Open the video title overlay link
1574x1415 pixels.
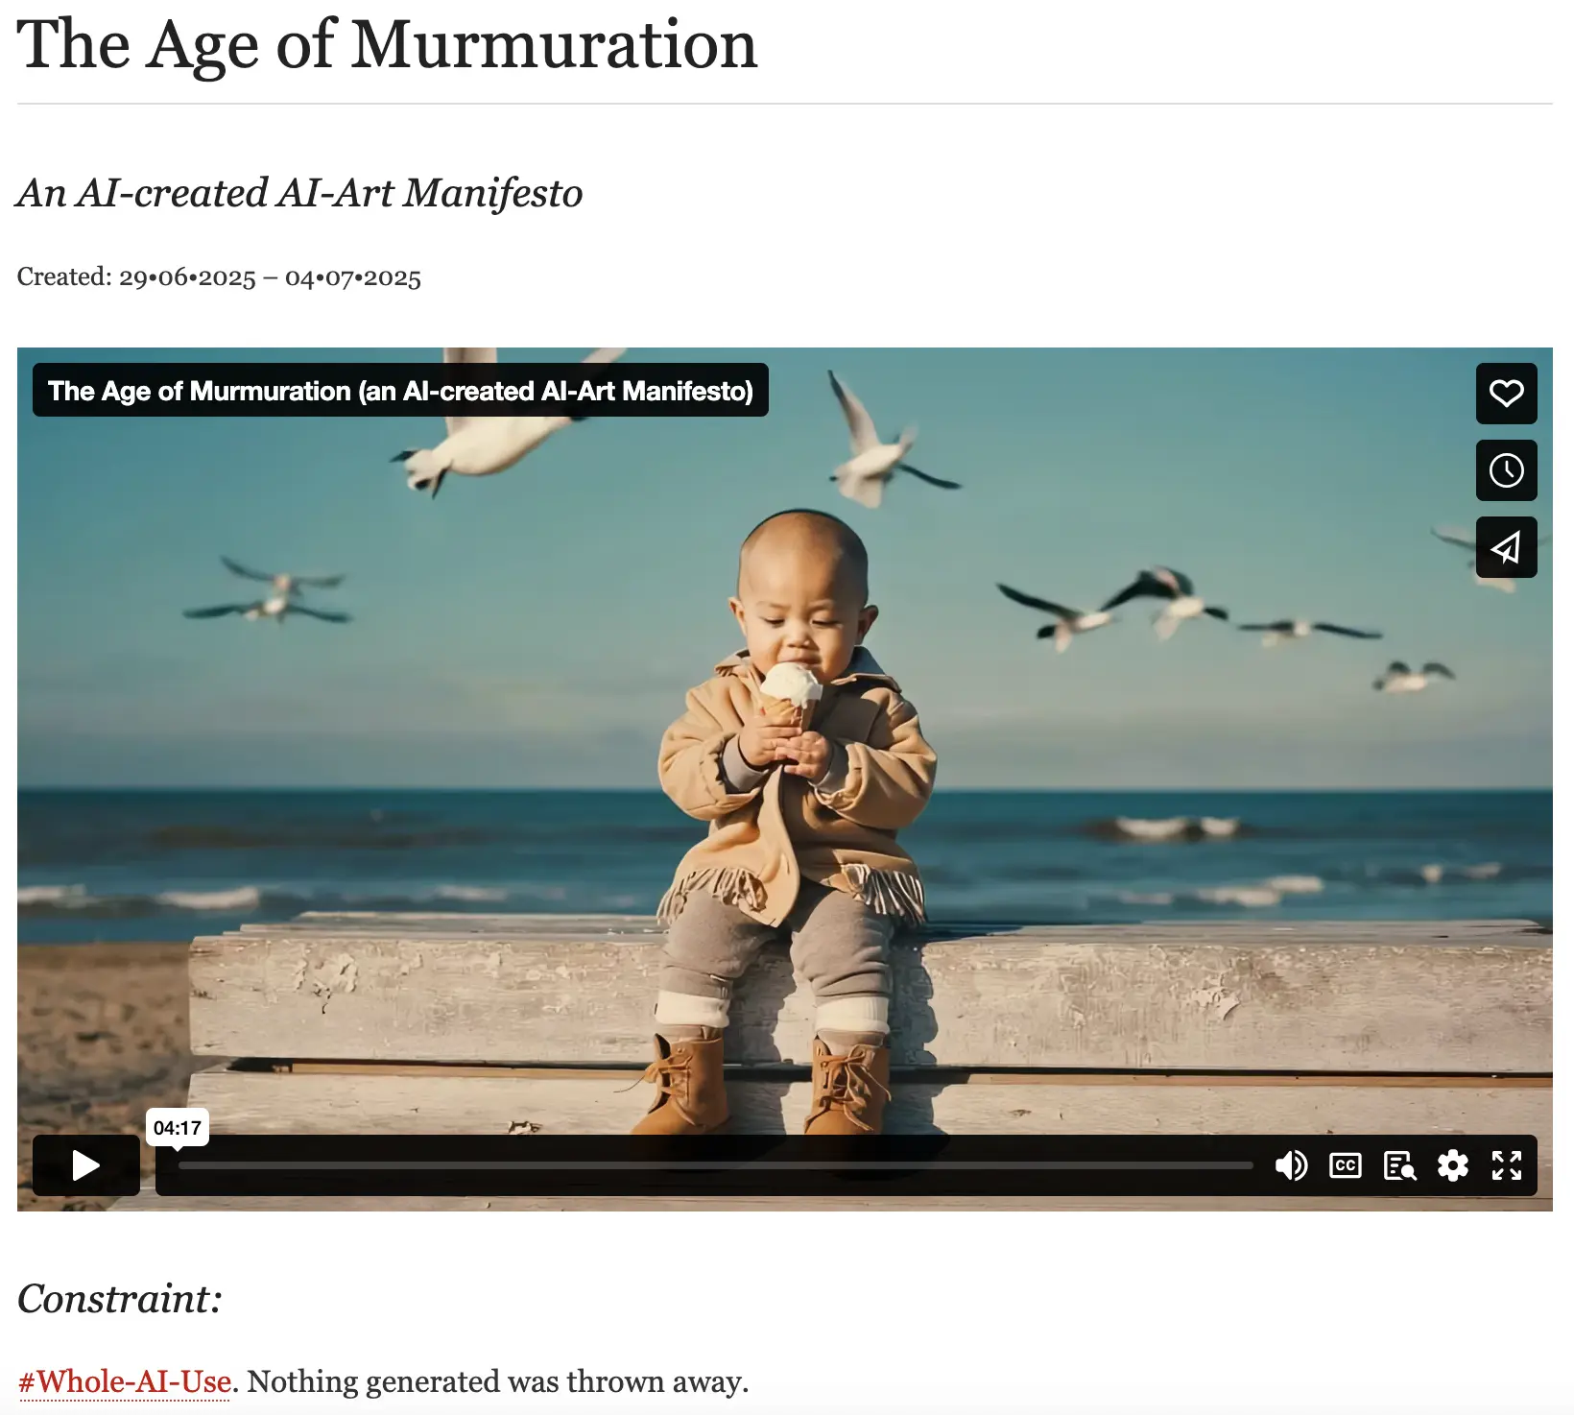point(400,391)
